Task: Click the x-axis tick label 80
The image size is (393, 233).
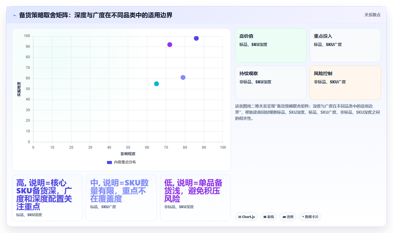Action: tap(185, 147)
